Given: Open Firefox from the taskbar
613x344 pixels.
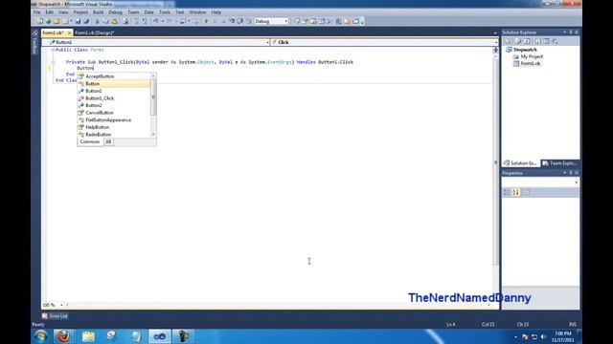Looking at the screenshot, I should click(x=64, y=336).
